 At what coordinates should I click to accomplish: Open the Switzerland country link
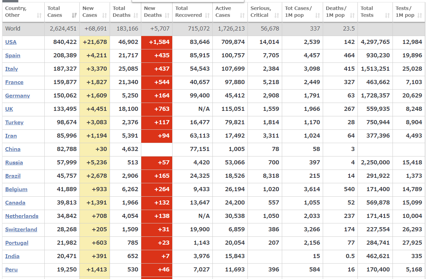pyautogui.click(x=21, y=229)
